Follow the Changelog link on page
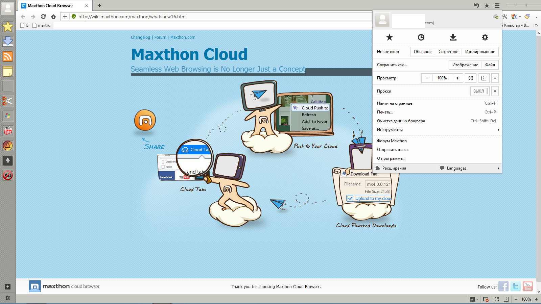Viewport: 541px width, 304px height. tap(140, 37)
